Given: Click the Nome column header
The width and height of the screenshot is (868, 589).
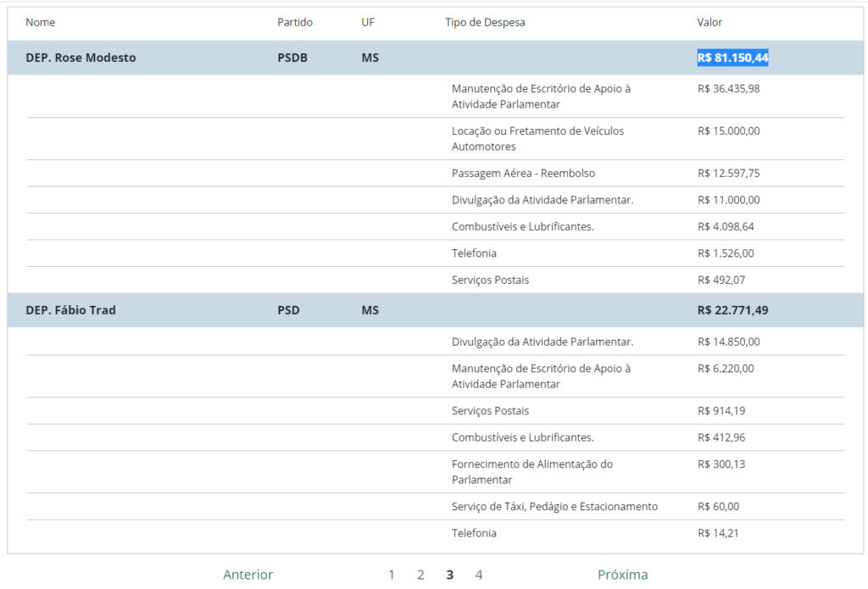Looking at the screenshot, I should (x=41, y=22).
